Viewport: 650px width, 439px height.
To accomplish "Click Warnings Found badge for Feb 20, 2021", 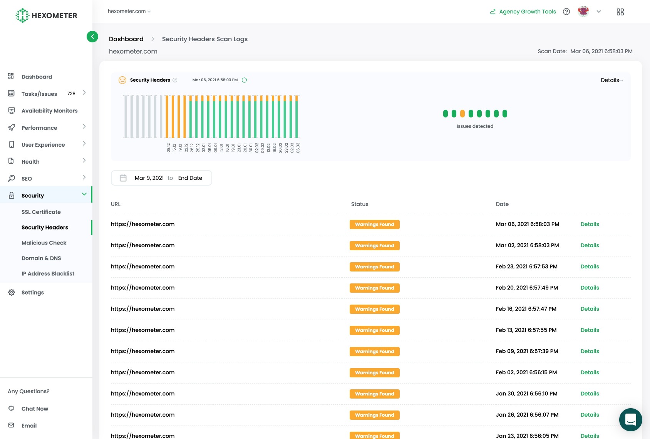I will [x=375, y=288].
